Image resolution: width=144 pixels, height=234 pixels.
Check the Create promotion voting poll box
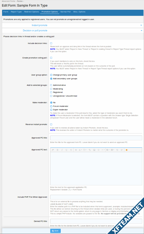point(51,58)
